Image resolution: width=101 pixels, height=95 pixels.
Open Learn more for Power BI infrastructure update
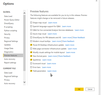[70, 45]
